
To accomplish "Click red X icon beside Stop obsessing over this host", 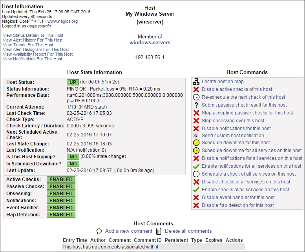I will (x=196, y=121).
